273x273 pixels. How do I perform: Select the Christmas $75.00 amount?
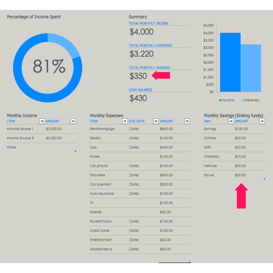click(240, 157)
